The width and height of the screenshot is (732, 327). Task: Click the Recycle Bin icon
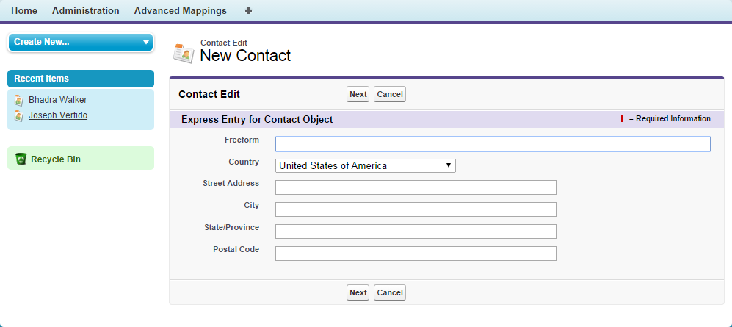21,159
